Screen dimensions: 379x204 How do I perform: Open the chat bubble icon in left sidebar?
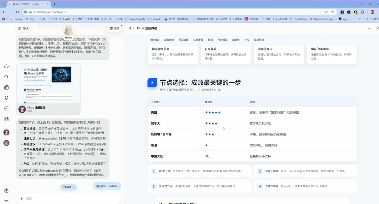6,67
